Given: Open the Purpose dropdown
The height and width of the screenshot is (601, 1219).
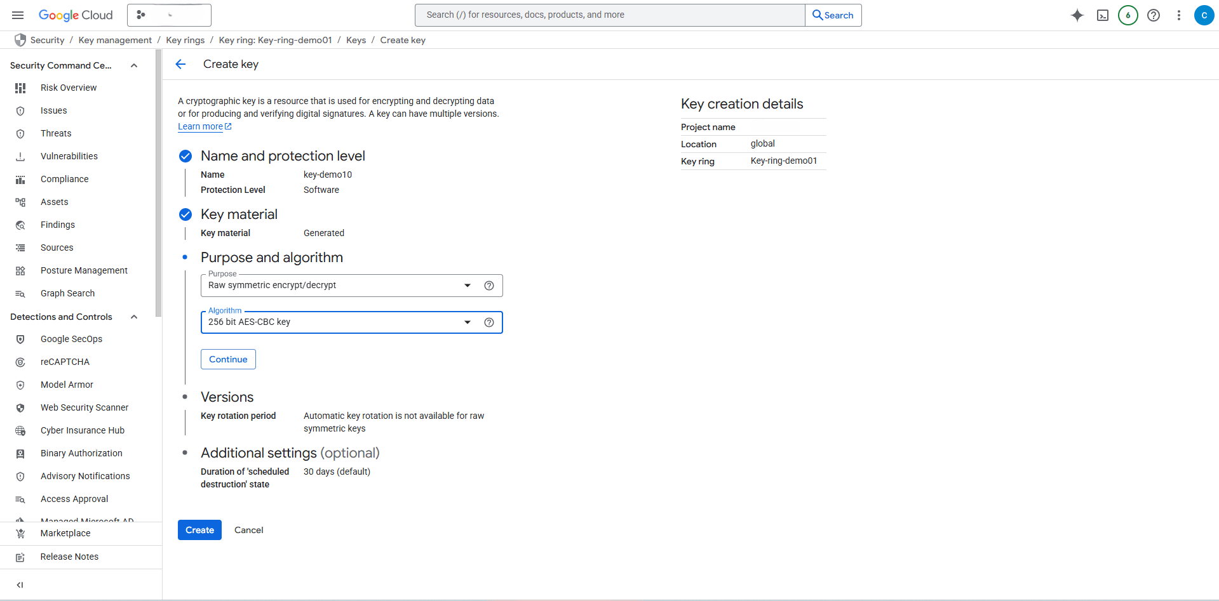Looking at the screenshot, I should [468, 286].
